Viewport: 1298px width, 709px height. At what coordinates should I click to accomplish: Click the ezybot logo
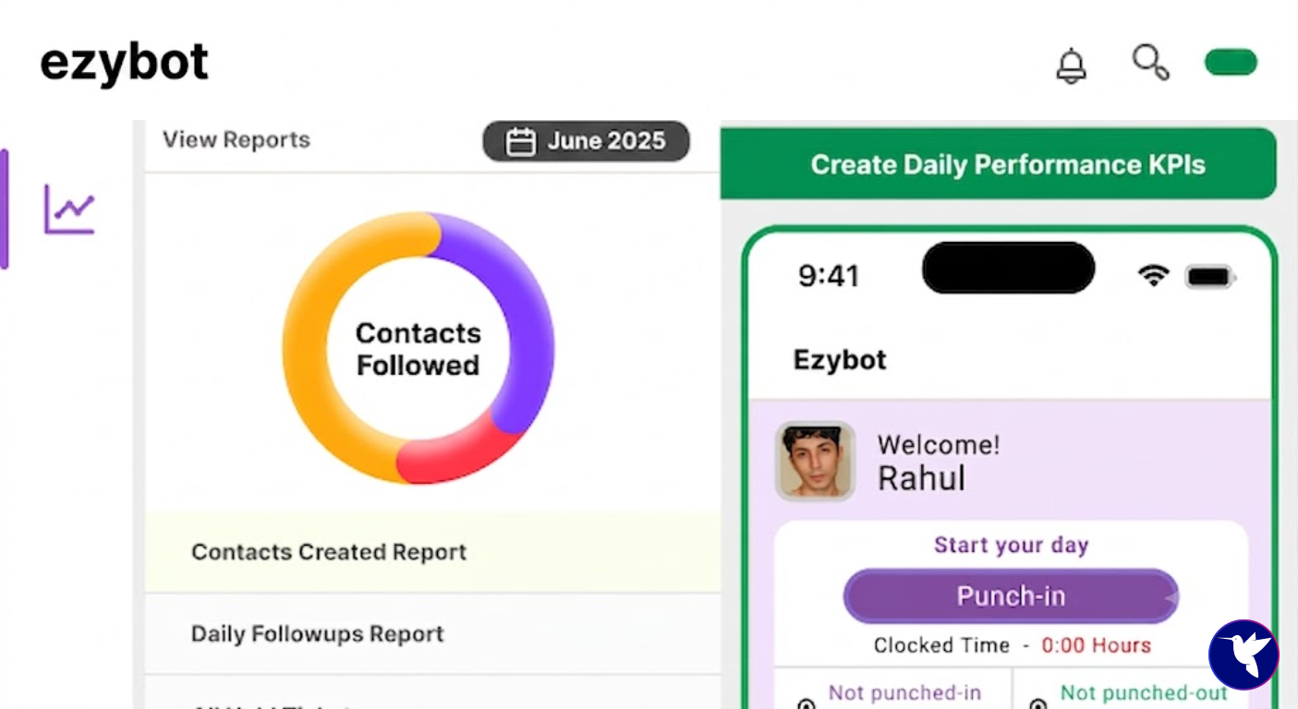pos(124,63)
